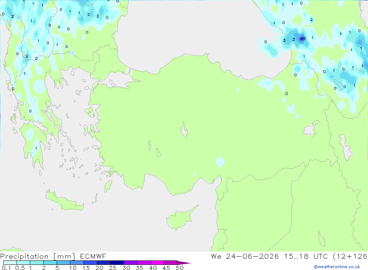Choose the 30–35 mm purple legend swatch
This screenshot has height=270, width=368.
click(x=130, y=263)
